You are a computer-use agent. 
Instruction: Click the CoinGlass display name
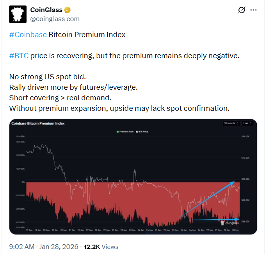point(46,10)
